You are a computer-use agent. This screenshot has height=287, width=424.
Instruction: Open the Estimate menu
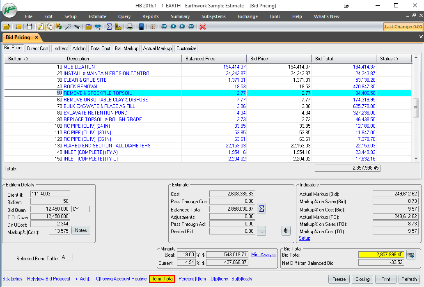tap(97, 16)
